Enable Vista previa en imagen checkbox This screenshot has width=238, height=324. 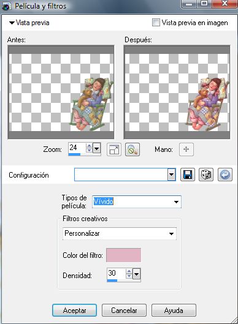click(156, 22)
